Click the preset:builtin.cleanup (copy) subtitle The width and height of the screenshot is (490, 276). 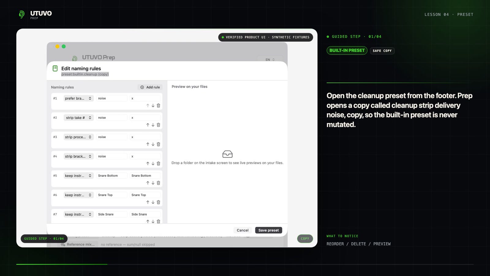click(85, 74)
